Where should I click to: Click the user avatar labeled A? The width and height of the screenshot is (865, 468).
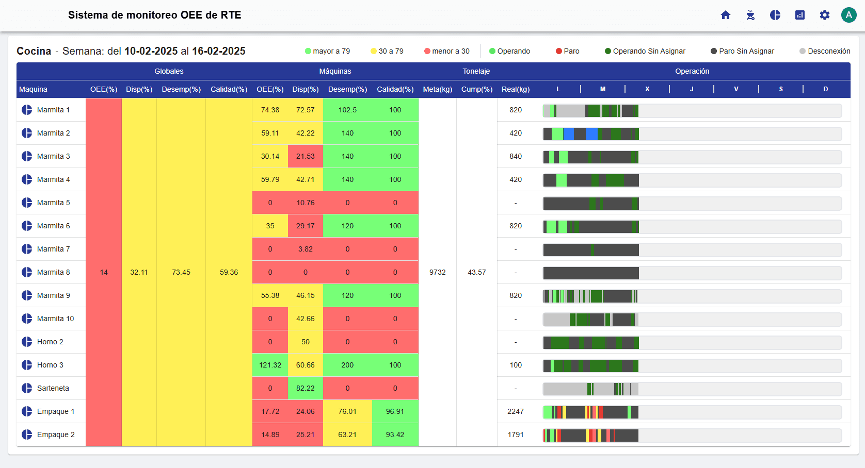pyautogui.click(x=848, y=15)
